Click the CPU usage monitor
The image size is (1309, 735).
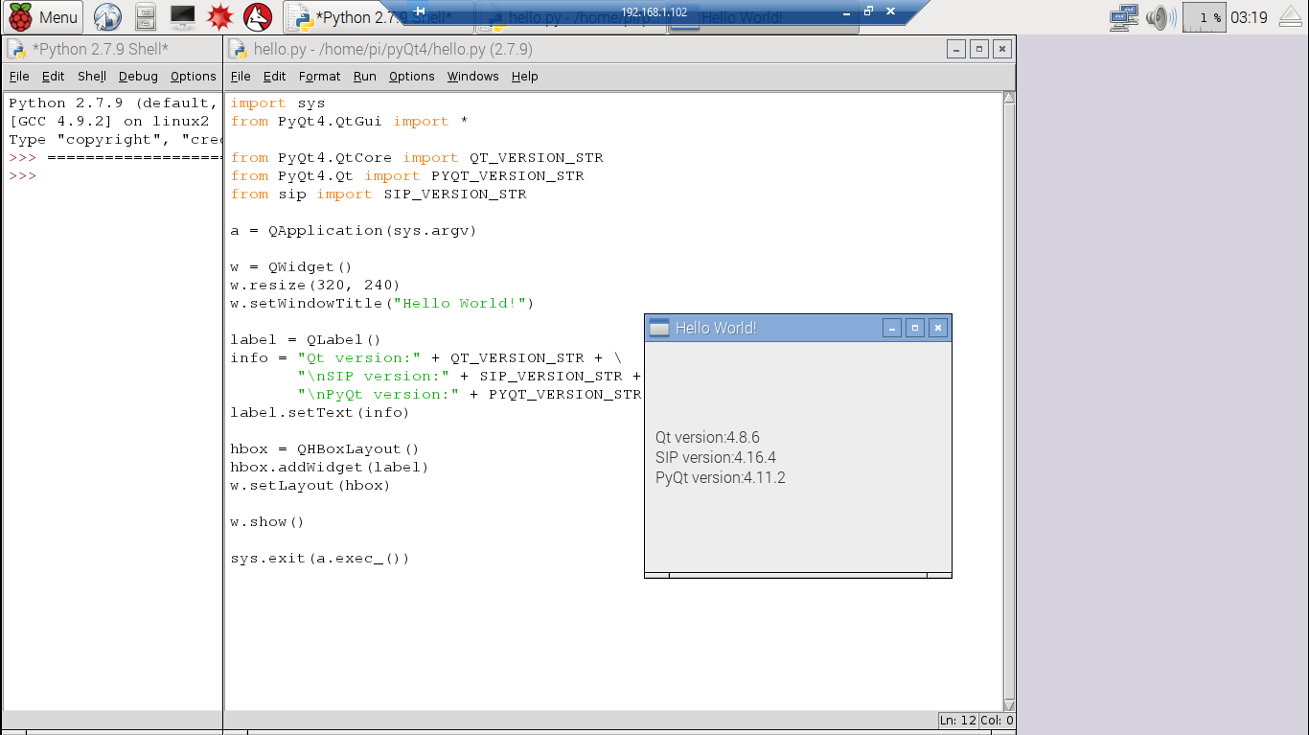tap(1203, 15)
